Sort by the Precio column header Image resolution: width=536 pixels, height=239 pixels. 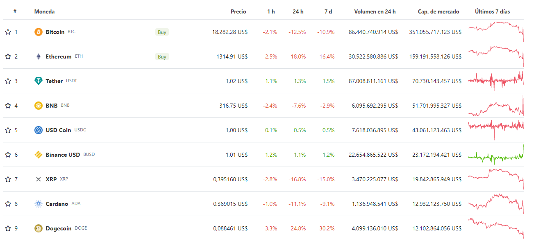pos(238,11)
